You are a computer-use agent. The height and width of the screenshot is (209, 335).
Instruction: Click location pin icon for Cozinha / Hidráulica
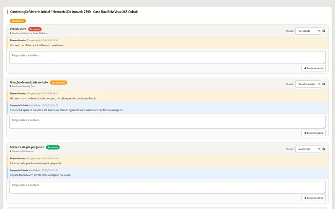[10, 151]
